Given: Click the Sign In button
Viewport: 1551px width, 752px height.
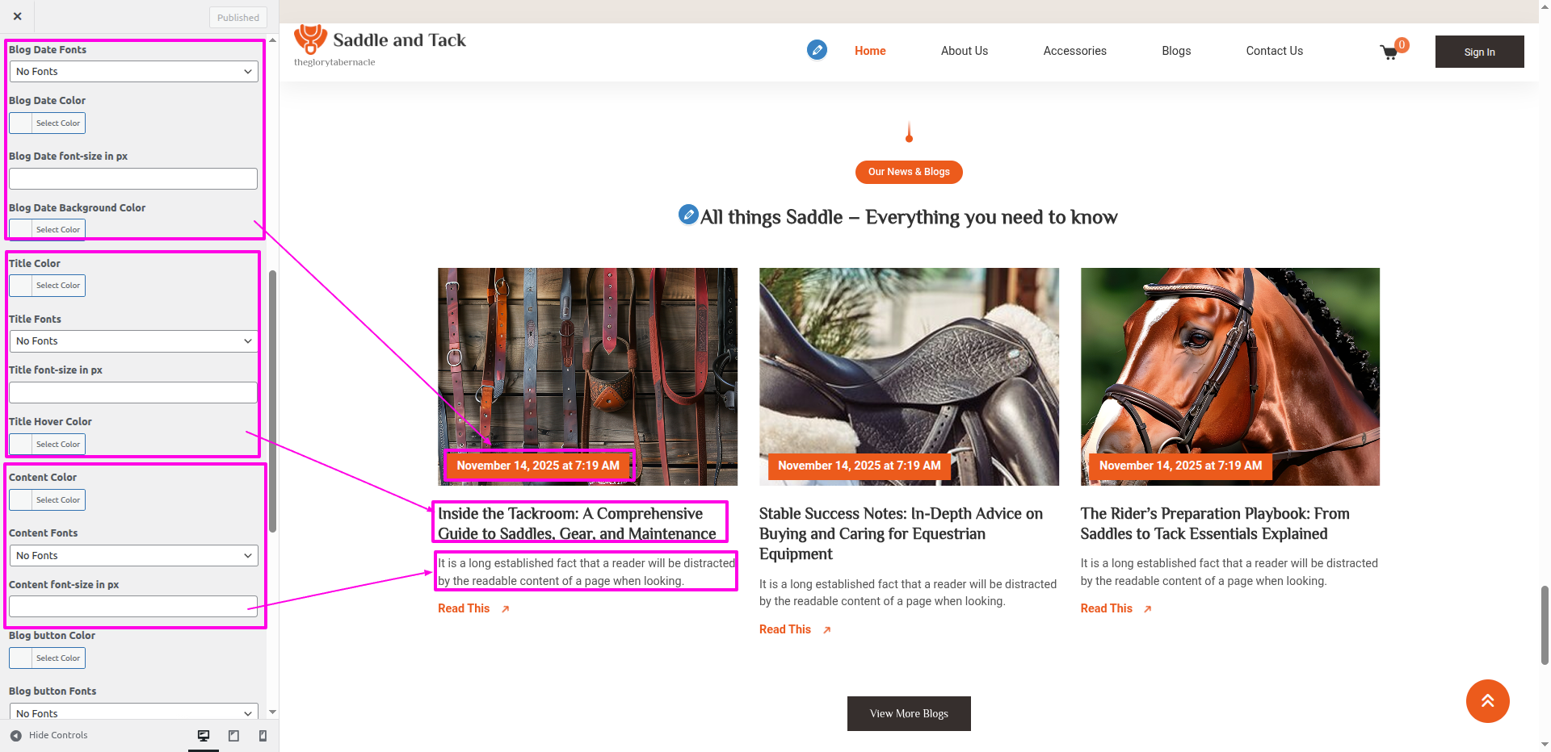Looking at the screenshot, I should point(1479,52).
